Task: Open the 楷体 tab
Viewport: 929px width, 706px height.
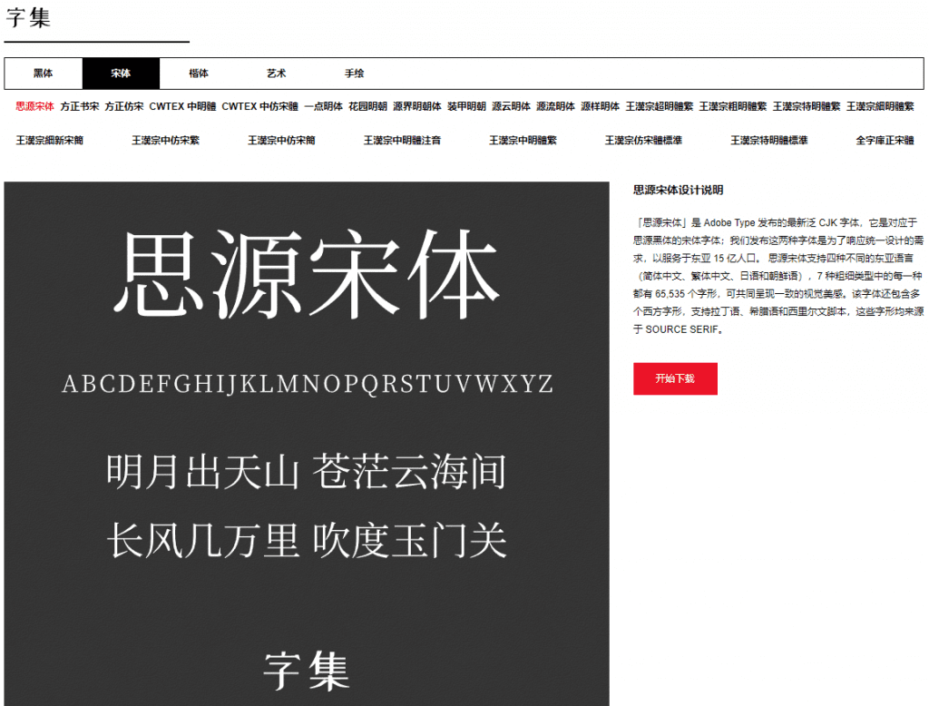Action: point(199,74)
